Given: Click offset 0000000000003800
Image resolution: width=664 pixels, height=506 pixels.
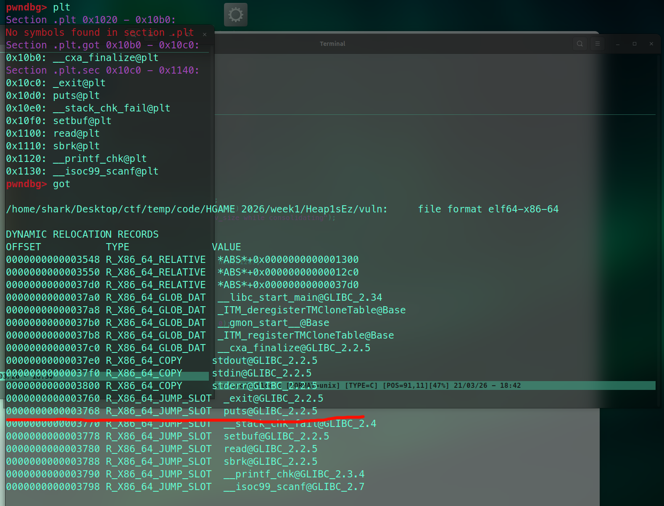Looking at the screenshot, I should [x=53, y=386].
